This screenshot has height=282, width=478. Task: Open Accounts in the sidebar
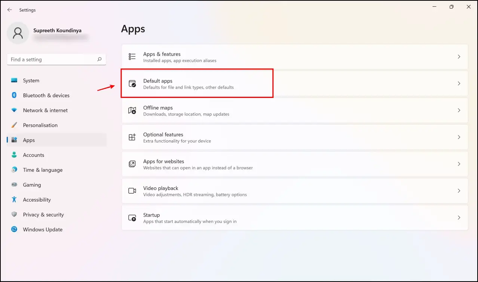coord(56,155)
